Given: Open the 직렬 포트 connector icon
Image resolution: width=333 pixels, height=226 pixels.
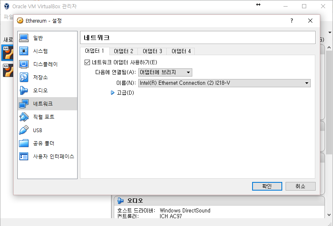Looking at the screenshot, I should pyautogui.click(x=24, y=117).
